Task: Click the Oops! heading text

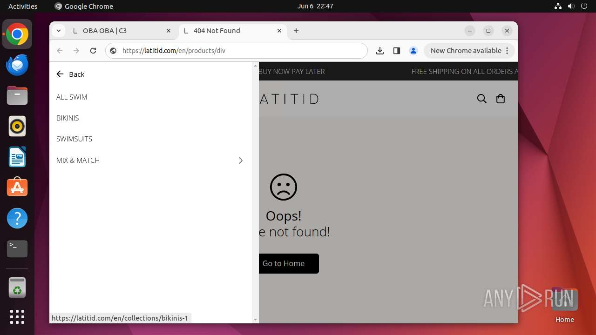Action: [x=284, y=216]
